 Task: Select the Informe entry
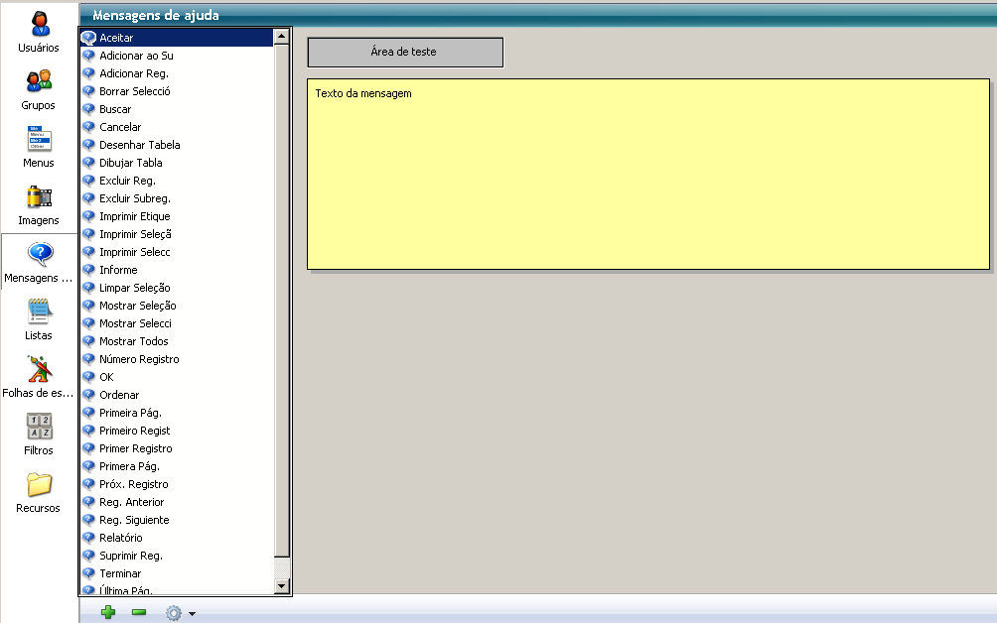point(177,270)
